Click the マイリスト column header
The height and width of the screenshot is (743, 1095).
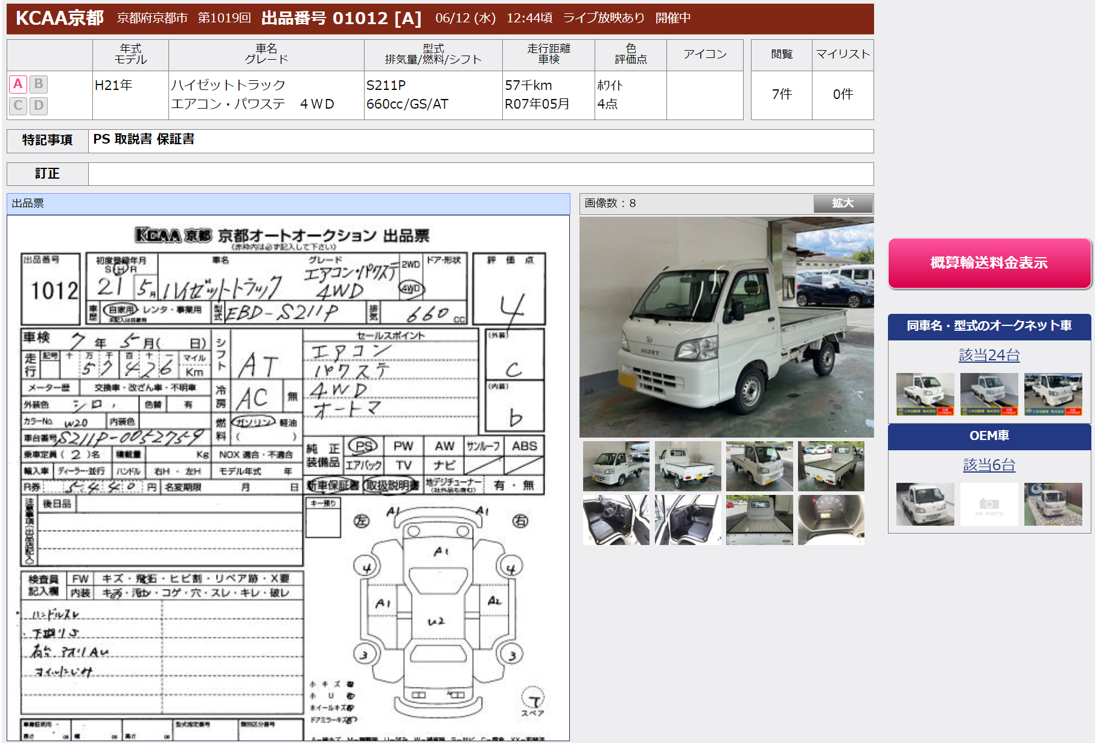click(843, 54)
